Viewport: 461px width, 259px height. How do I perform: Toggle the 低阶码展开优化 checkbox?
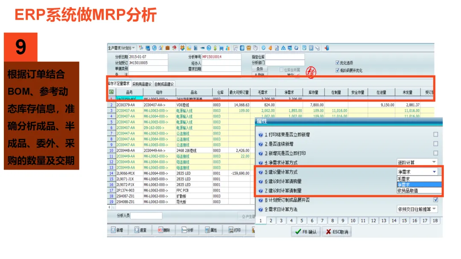pyautogui.click(x=337, y=70)
